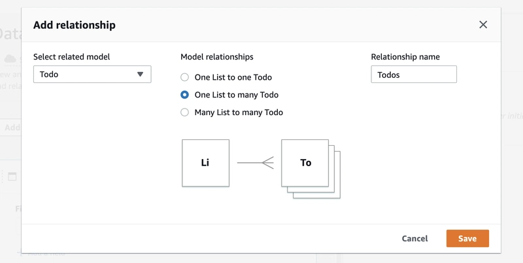
Task: Focus the Relationship name input field
Action: coord(413,75)
